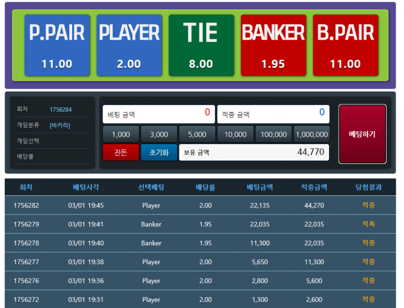The image size is (404, 308).
Task: Add 5,000 to the bet amount
Action: click(197, 134)
